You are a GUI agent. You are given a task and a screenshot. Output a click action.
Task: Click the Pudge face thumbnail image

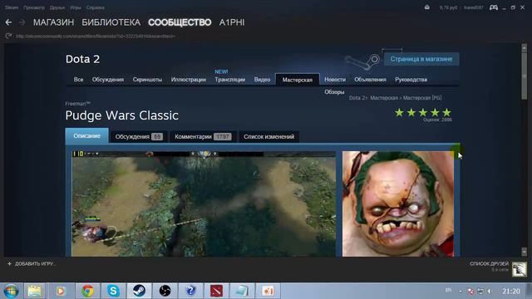(398, 203)
